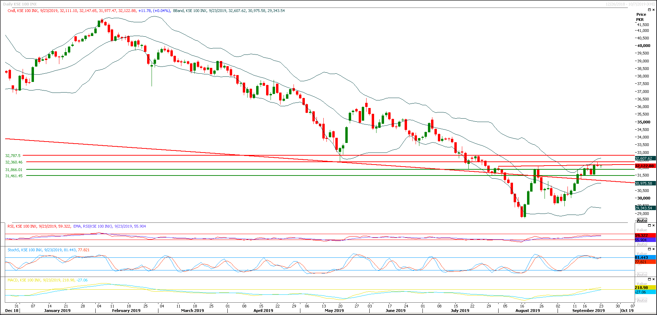657x315 pixels.
Task: Toggle Auto scaling on the RSI value axis
Action: 642,244
